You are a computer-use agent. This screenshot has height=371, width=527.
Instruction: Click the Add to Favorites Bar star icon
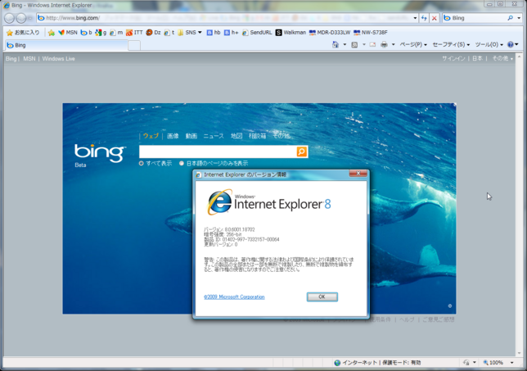pos(52,33)
